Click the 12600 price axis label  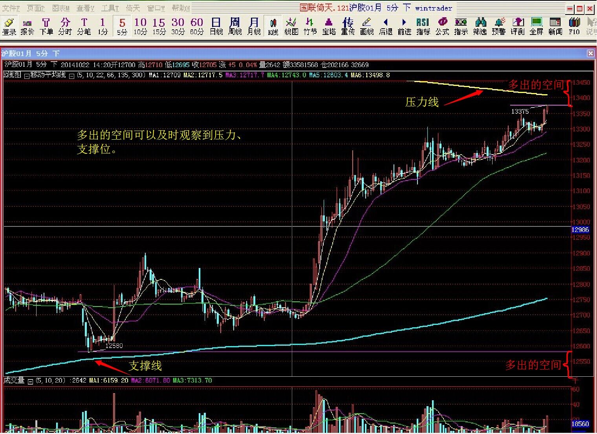(581, 346)
